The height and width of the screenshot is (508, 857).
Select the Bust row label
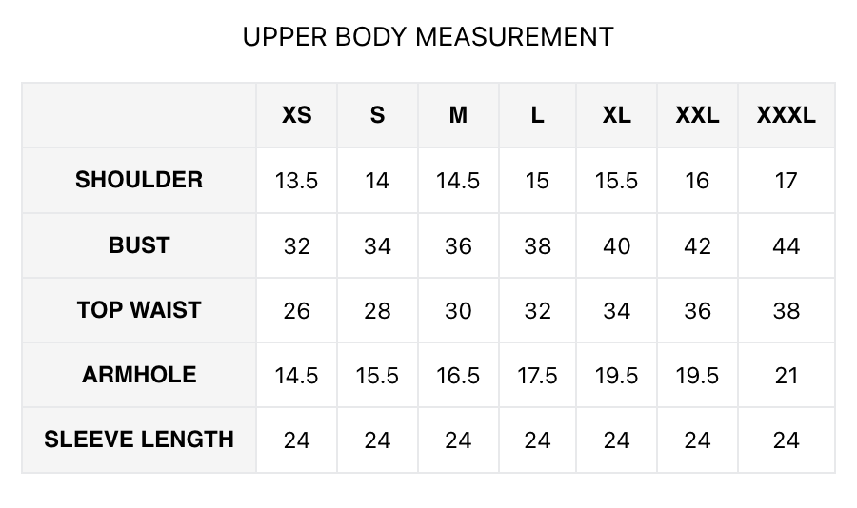point(139,245)
